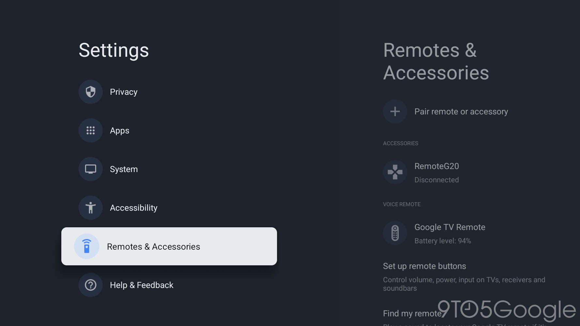Select the disconnected RemoteG20 accessory
The height and width of the screenshot is (326, 580).
(x=436, y=172)
